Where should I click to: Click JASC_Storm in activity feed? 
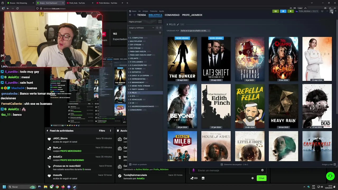pos(60,138)
